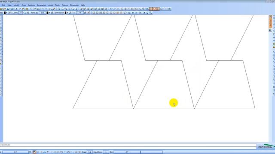Screen dimensions: 275x154
Task: Click the command input line
Action: 128,145
